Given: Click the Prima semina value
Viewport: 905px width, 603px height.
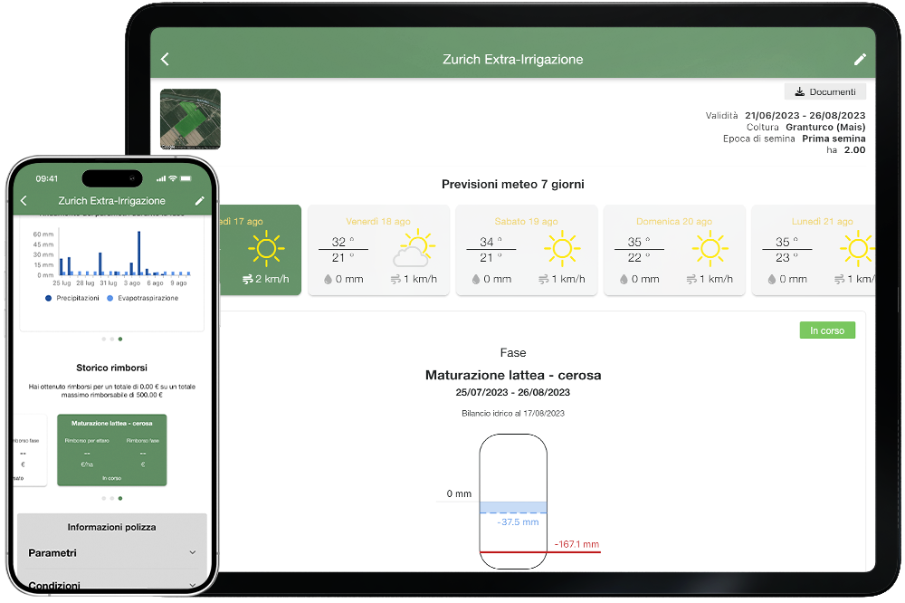Looking at the screenshot, I should pyautogui.click(x=834, y=139).
